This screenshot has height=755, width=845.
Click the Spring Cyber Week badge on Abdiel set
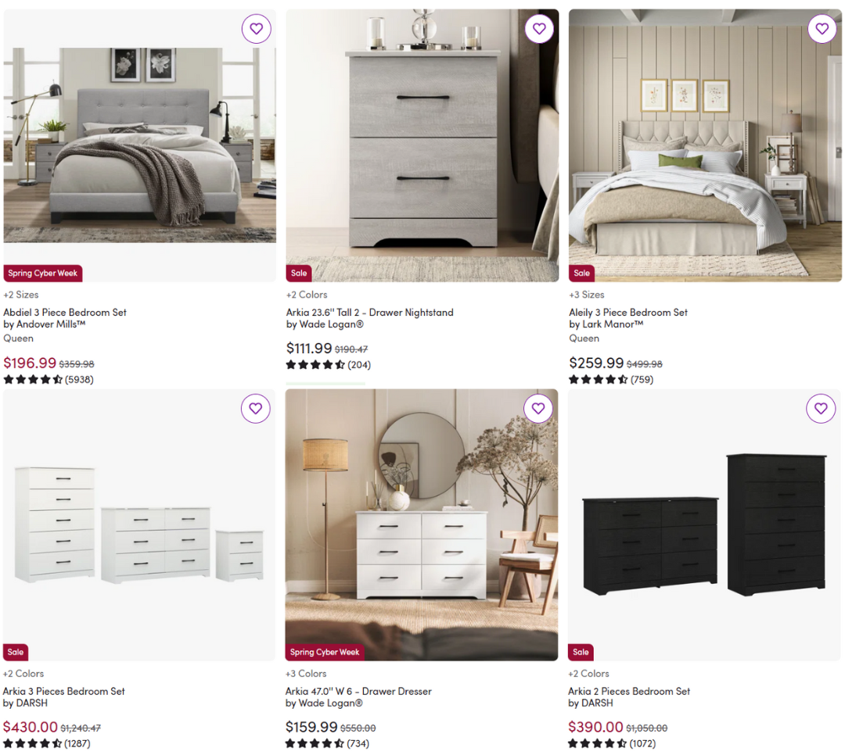pos(42,273)
